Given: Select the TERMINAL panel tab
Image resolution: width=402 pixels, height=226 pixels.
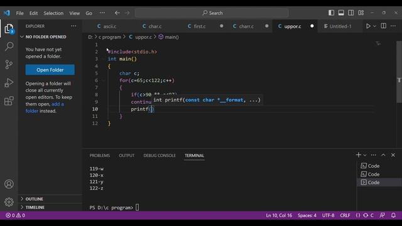Looking at the screenshot, I should click(194, 155).
